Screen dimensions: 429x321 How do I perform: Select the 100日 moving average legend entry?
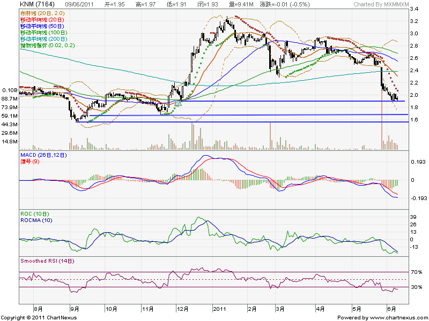click(46, 32)
